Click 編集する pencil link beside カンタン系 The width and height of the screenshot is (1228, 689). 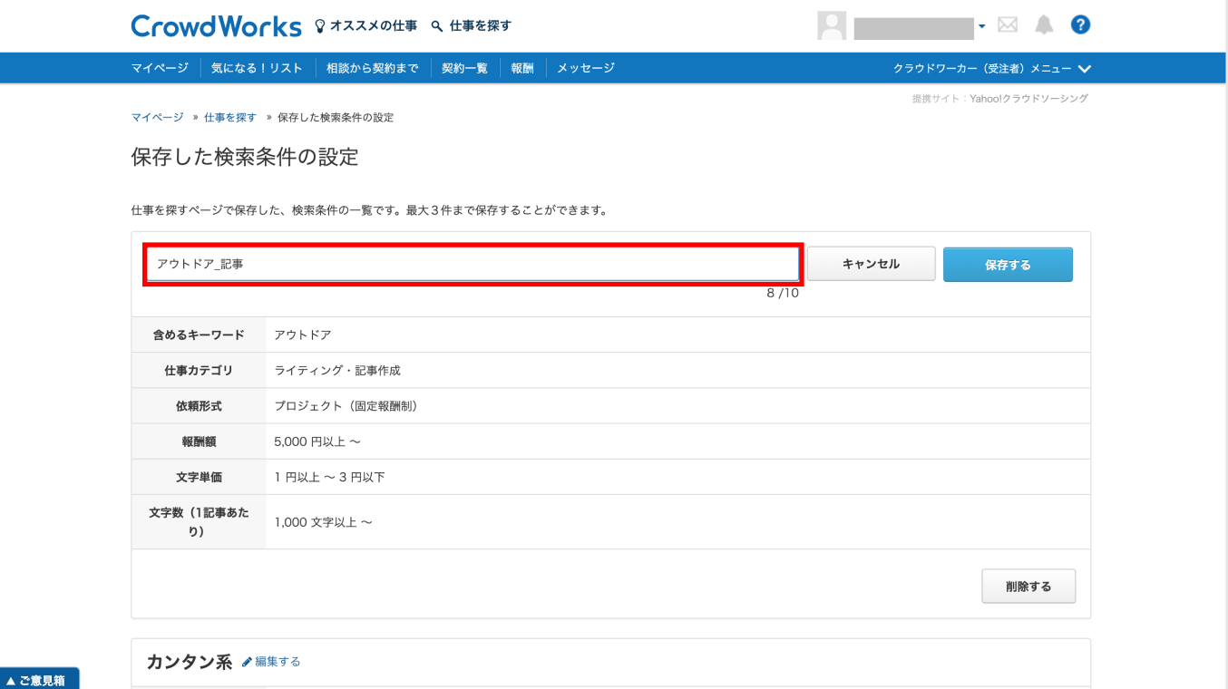click(x=272, y=662)
